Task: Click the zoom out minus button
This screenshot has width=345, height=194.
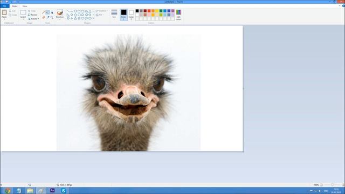Action: (321, 185)
